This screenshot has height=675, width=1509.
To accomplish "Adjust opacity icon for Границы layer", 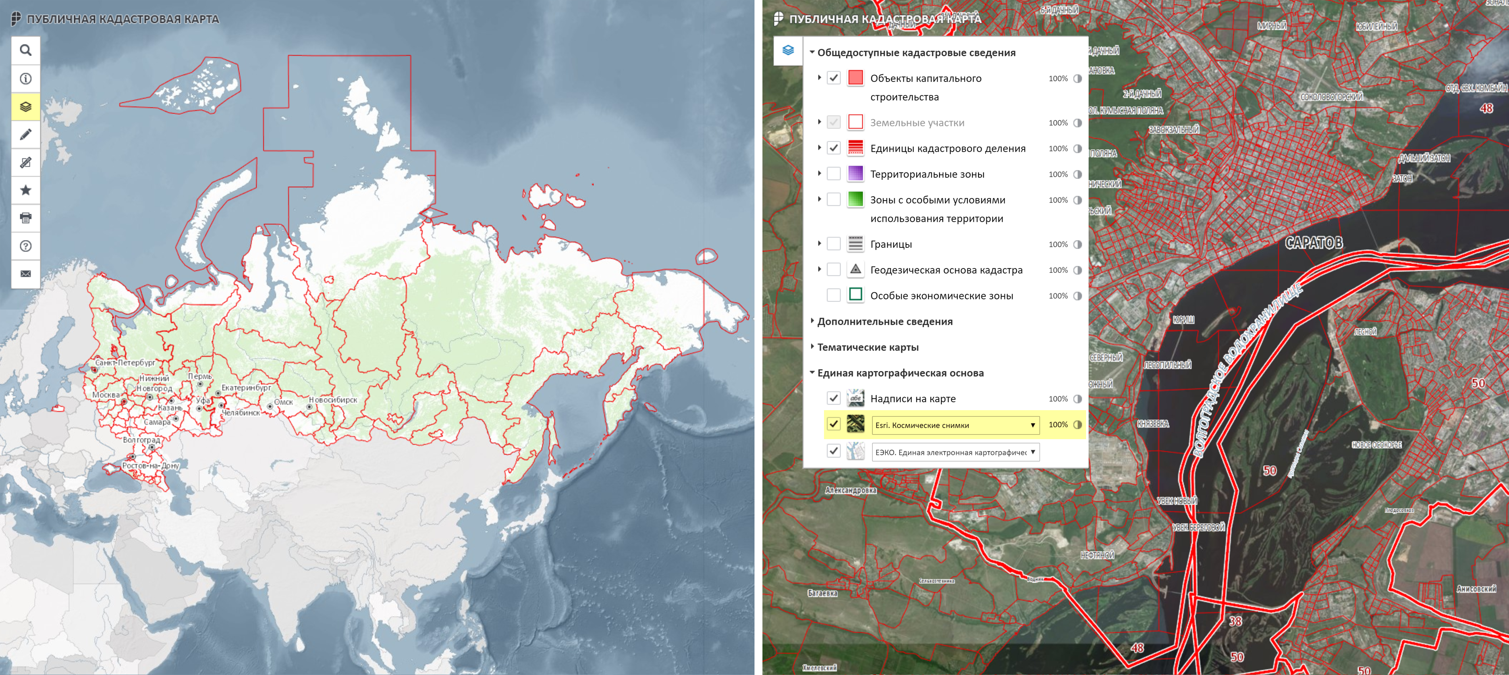I will (x=1077, y=244).
